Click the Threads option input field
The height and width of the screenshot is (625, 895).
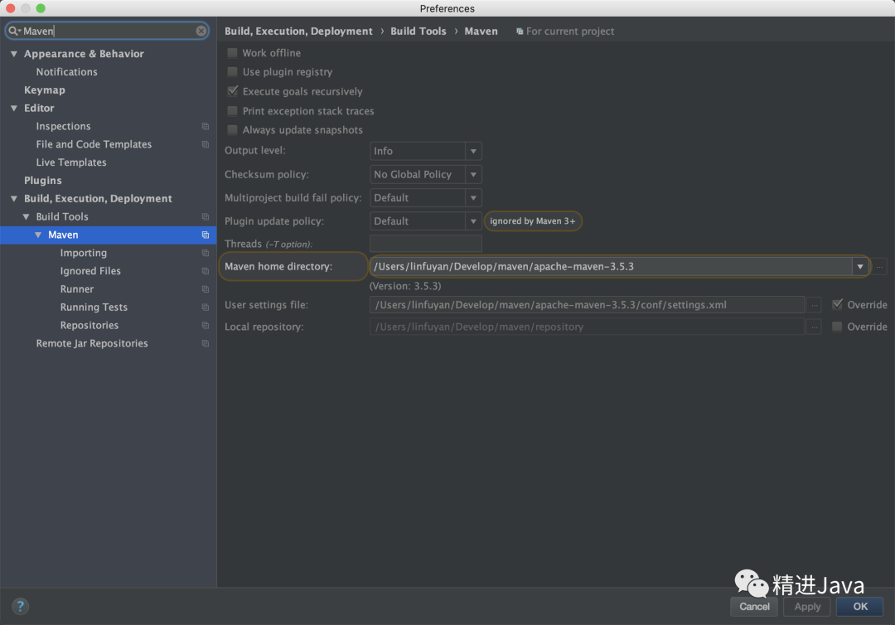[425, 244]
